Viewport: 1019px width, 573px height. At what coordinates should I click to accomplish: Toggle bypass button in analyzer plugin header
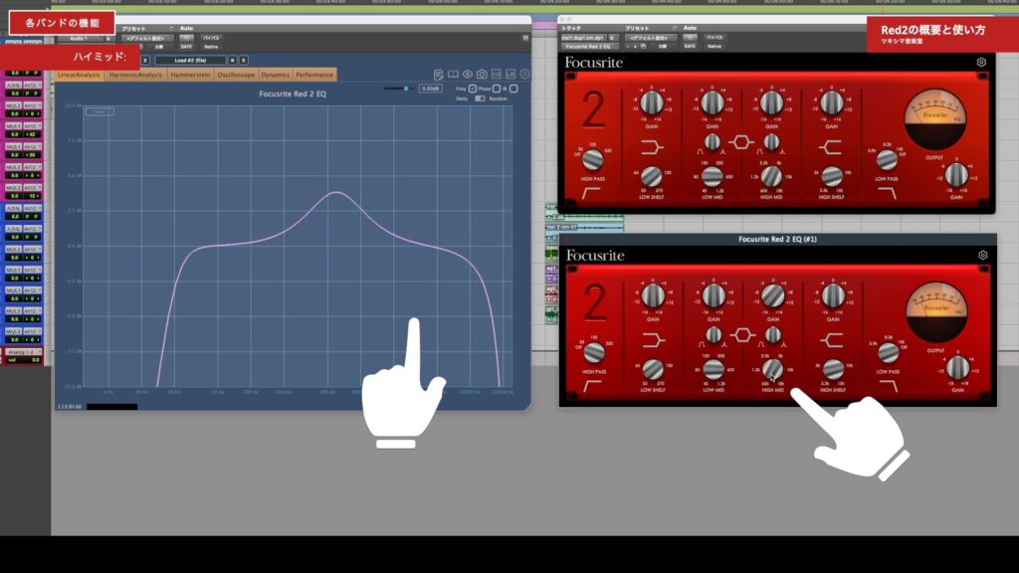coord(211,39)
